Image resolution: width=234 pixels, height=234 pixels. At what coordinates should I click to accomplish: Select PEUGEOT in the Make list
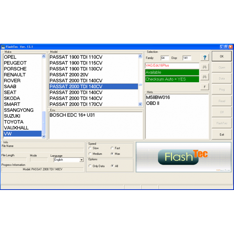click(x=22, y=63)
